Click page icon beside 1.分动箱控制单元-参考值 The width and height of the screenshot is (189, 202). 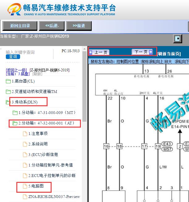pos(25,165)
